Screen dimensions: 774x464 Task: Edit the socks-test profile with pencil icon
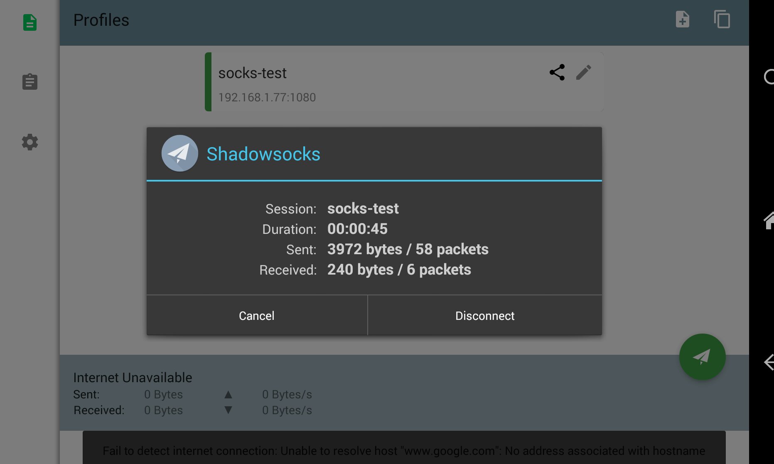pos(584,72)
